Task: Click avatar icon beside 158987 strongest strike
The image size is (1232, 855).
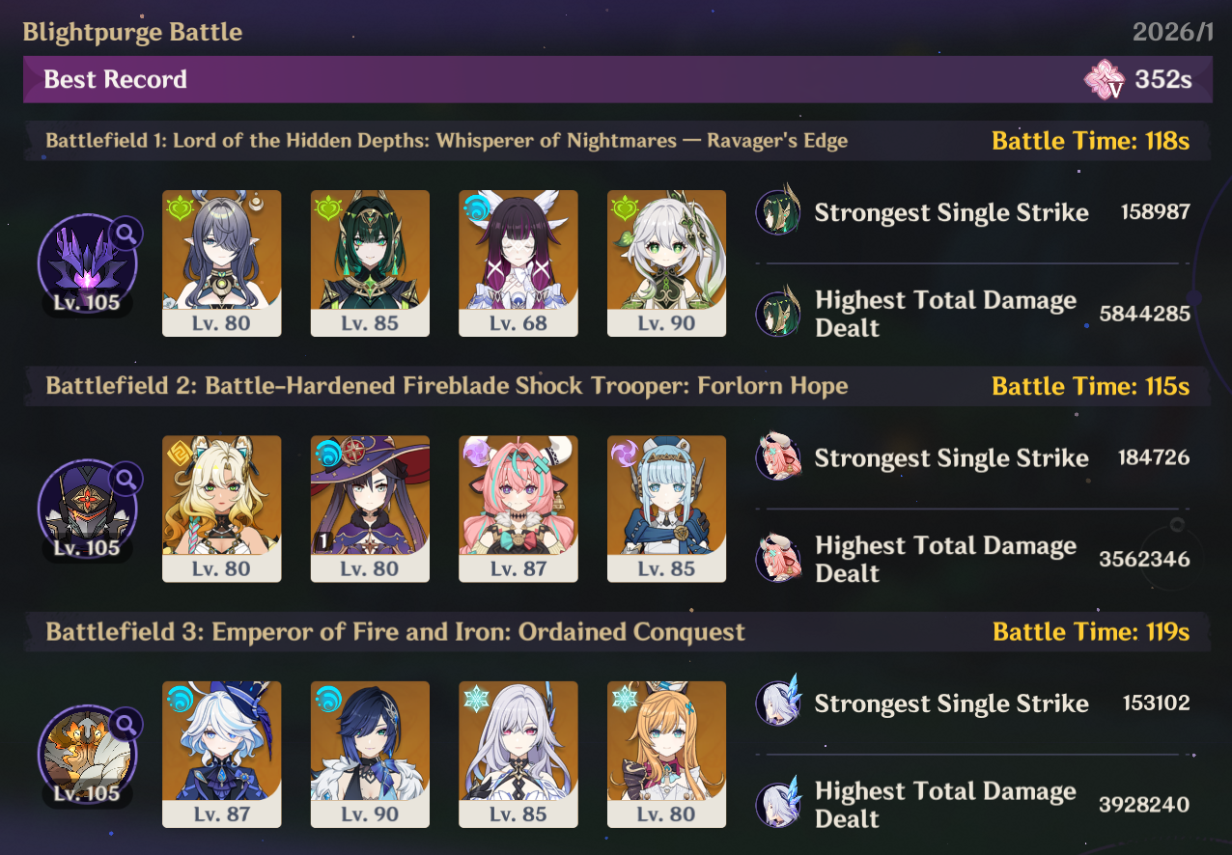Action: click(x=778, y=211)
